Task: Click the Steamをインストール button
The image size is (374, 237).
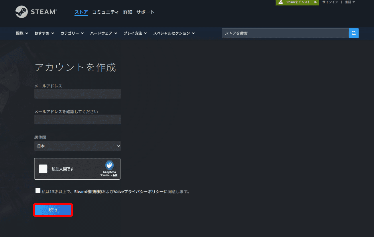Action: pos(298,2)
